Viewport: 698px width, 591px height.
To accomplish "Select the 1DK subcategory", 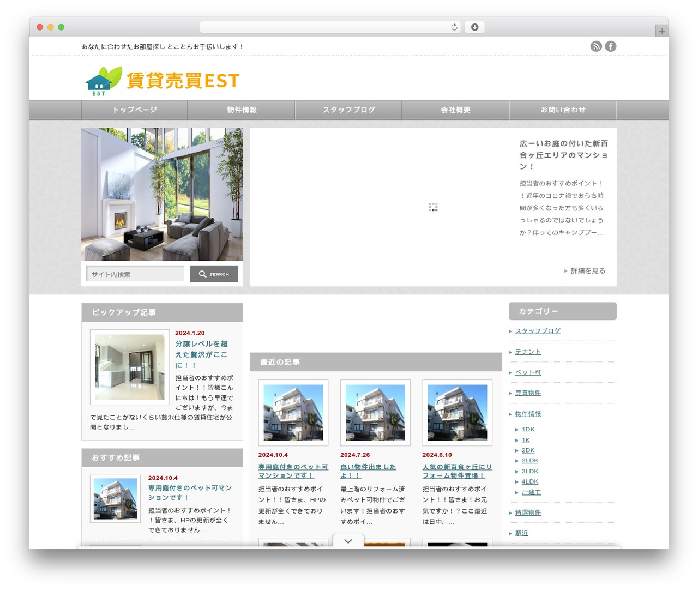I will pos(528,430).
